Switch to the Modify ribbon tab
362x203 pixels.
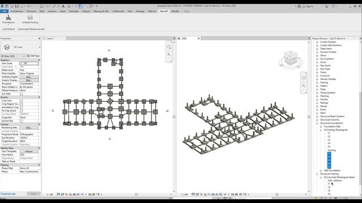point(175,11)
